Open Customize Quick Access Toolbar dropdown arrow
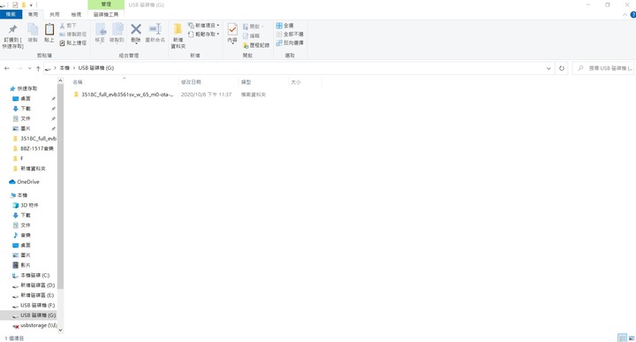This screenshot has height=342, width=636. [x=31, y=5]
